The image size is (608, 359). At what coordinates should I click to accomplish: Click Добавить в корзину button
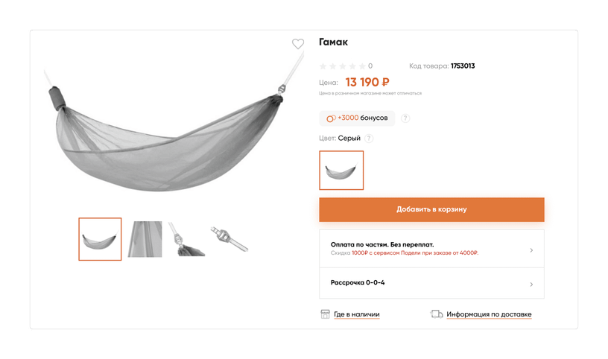pos(431,209)
